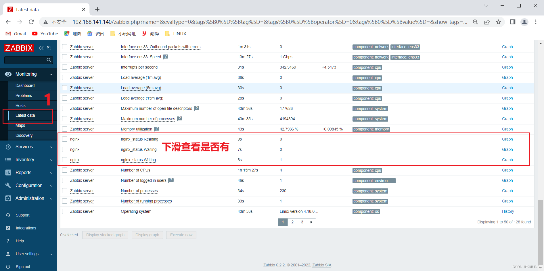Open help hint for Maximum number of open file descriptors
Image resolution: width=544 pixels, height=271 pixels.
pos(197,108)
